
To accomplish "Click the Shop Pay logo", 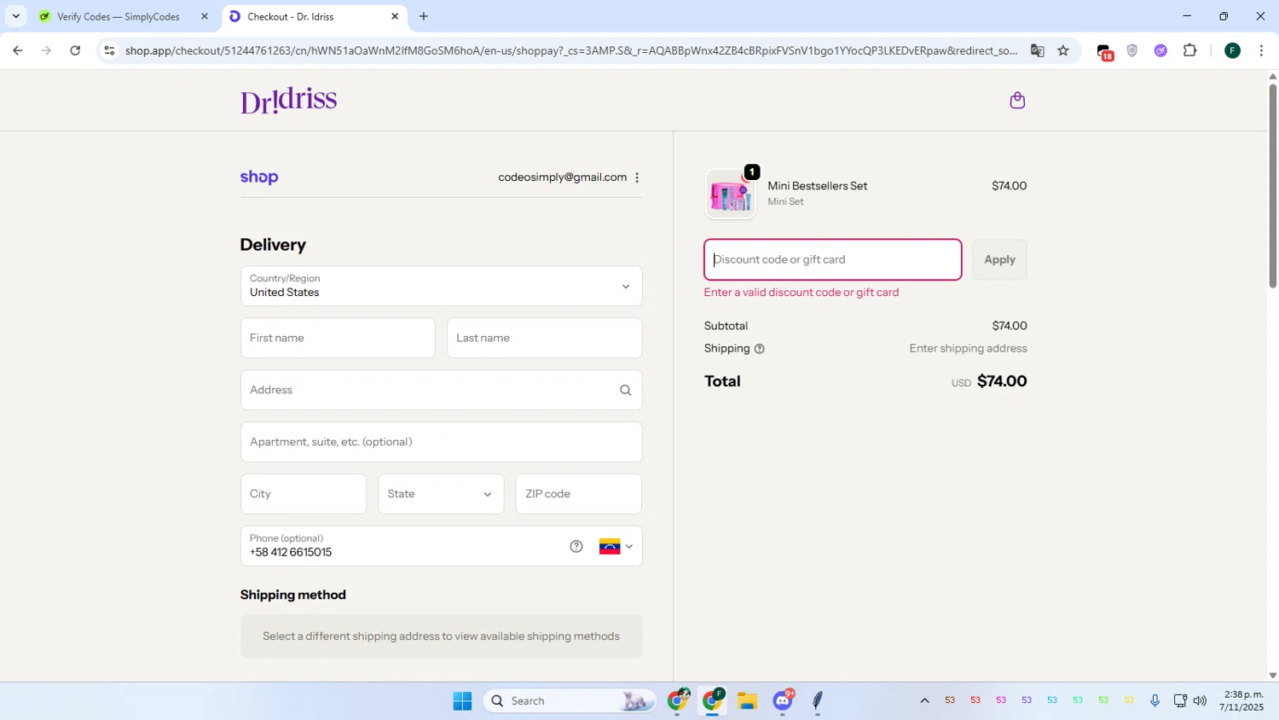I will (259, 177).
